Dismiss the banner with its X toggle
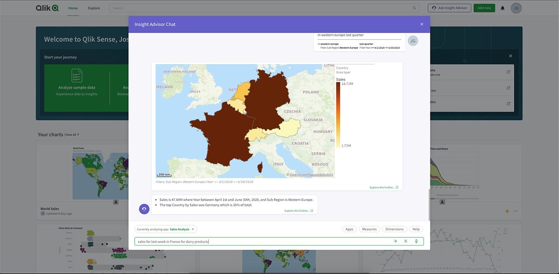Viewport: 559px width, 274px height. tap(510, 55)
